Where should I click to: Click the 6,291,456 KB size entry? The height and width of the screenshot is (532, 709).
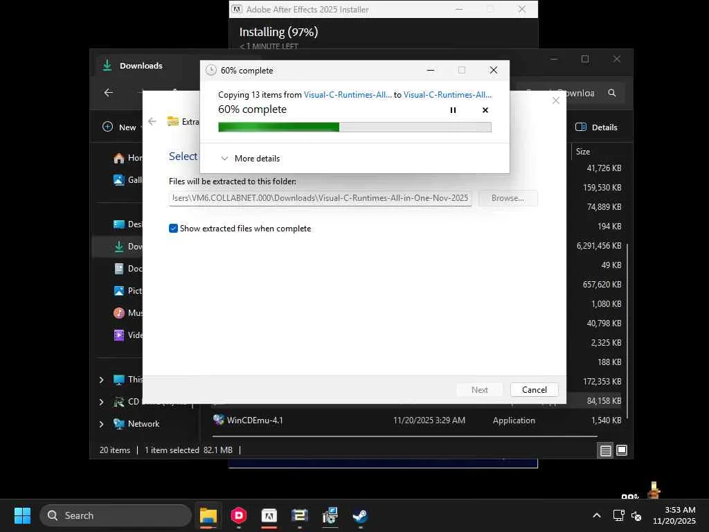[x=599, y=246]
